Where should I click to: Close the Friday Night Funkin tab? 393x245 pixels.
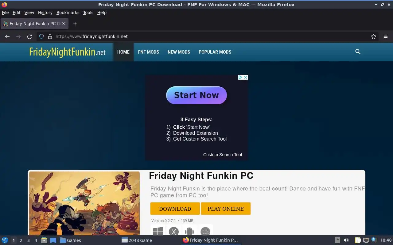click(x=64, y=24)
